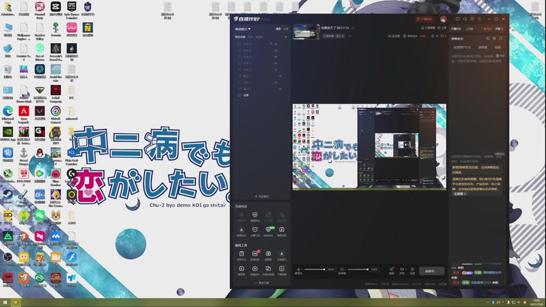Click the 去查看 link in the notice box
The image size is (546, 307).
[x=459, y=194]
